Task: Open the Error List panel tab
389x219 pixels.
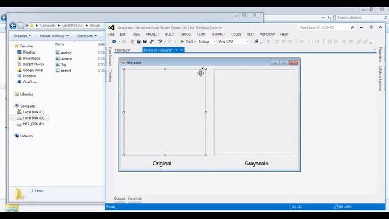Action: 135,198
